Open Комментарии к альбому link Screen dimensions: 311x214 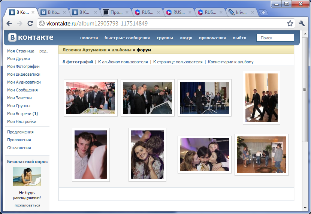(230, 62)
